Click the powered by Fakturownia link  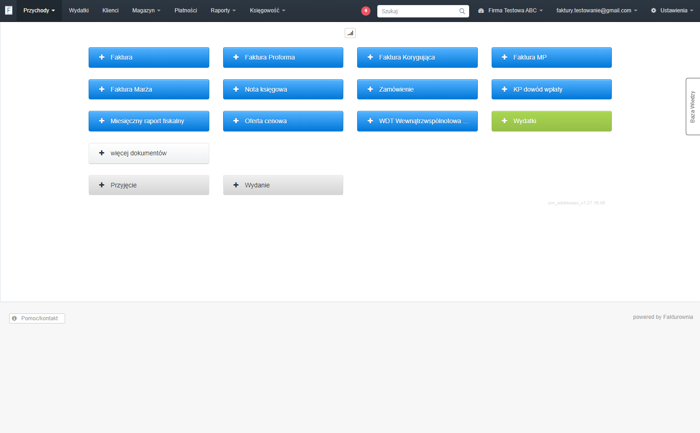[663, 317]
